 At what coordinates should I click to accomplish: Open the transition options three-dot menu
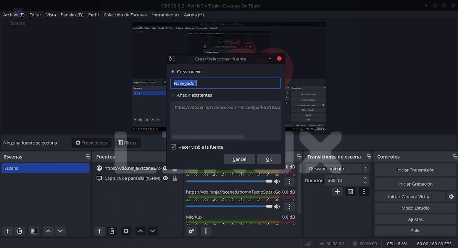[364, 192]
